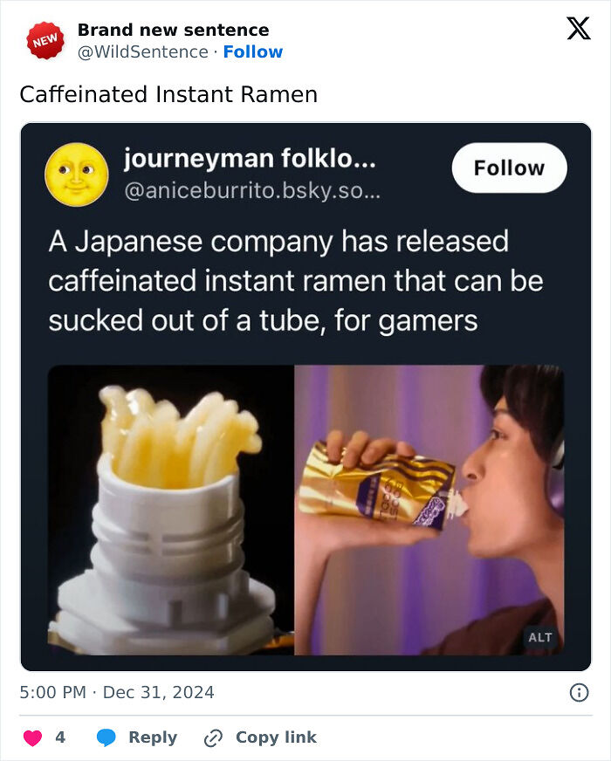Open the quoted post text about caffeinated ramen
Viewport: 611px width, 761px height.
[296, 281]
